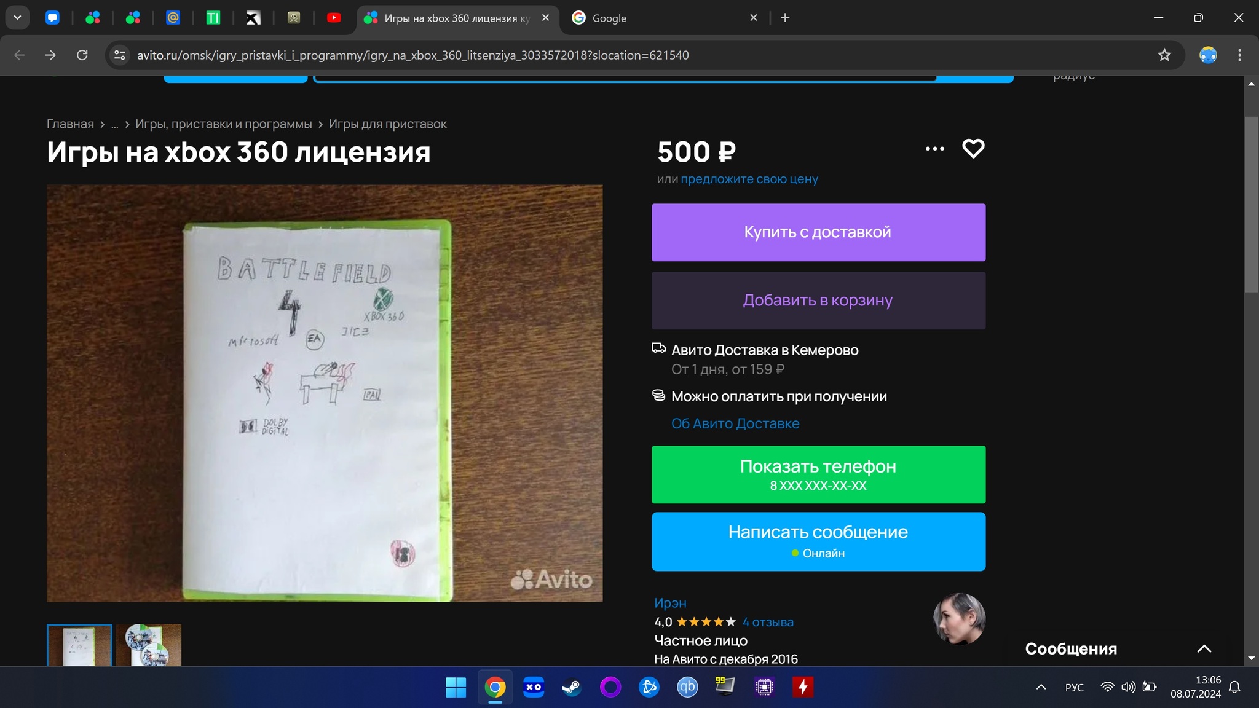Viewport: 1259px width, 708px height.
Task: Expand the Сообщения chat panel chevron
Action: coord(1204,648)
